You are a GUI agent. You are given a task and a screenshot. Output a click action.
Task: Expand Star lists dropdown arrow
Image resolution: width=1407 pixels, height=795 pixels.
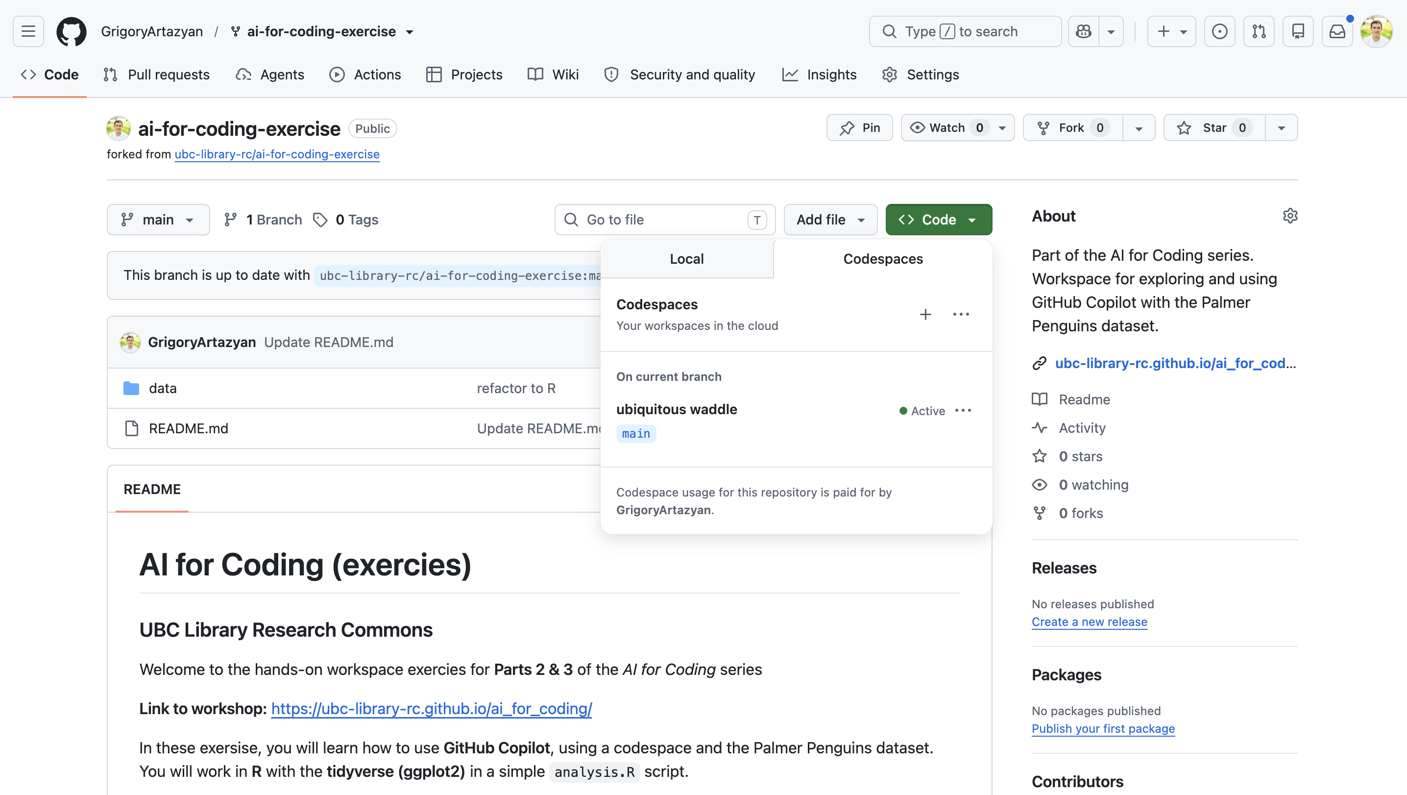coord(1282,127)
